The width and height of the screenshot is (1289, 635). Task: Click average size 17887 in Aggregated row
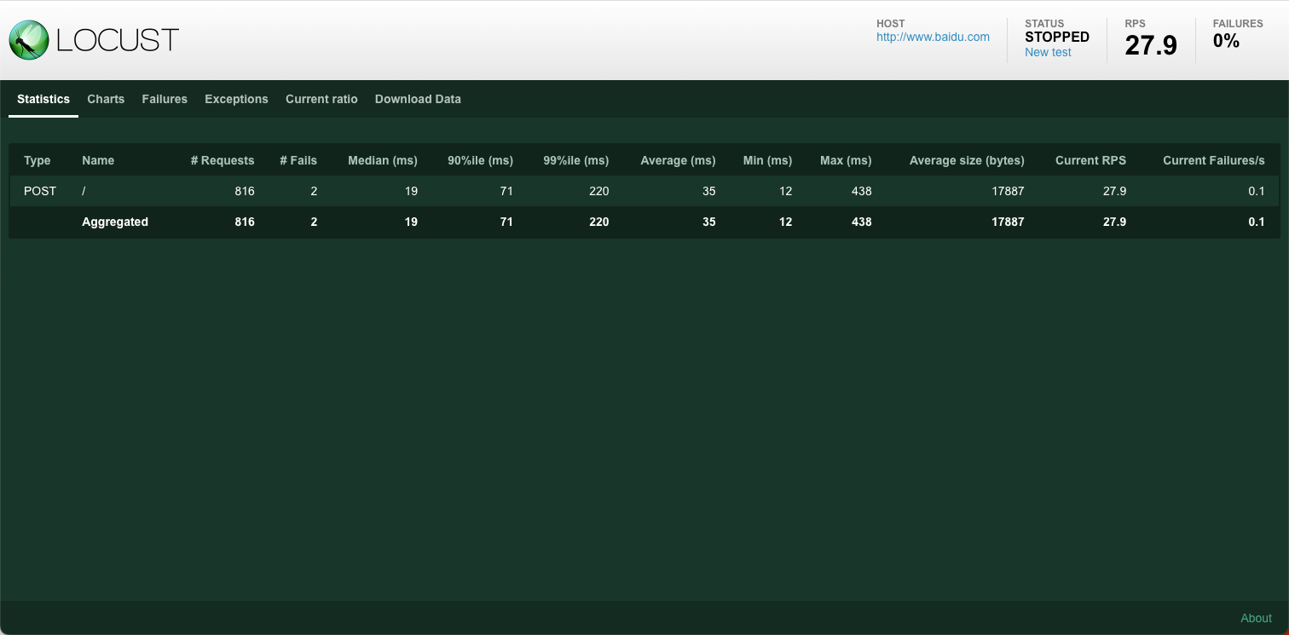point(1008,222)
